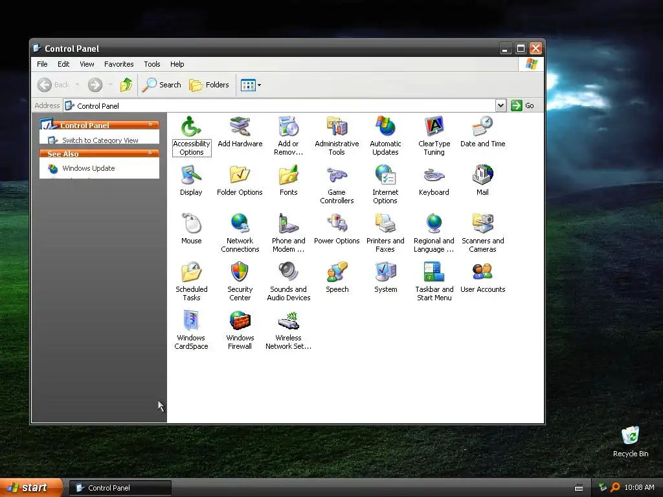The width and height of the screenshot is (663, 497).
Task: Open Regional and Language Options icon
Action: 434,223
